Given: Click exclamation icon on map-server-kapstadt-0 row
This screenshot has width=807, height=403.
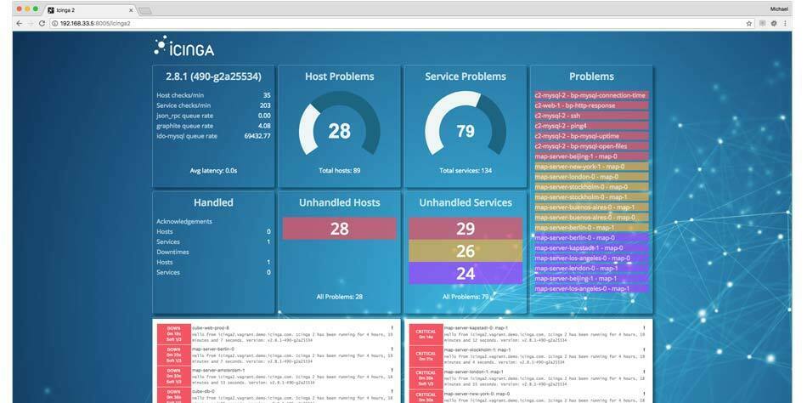Looking at the screenshot, I should [643, 328].
